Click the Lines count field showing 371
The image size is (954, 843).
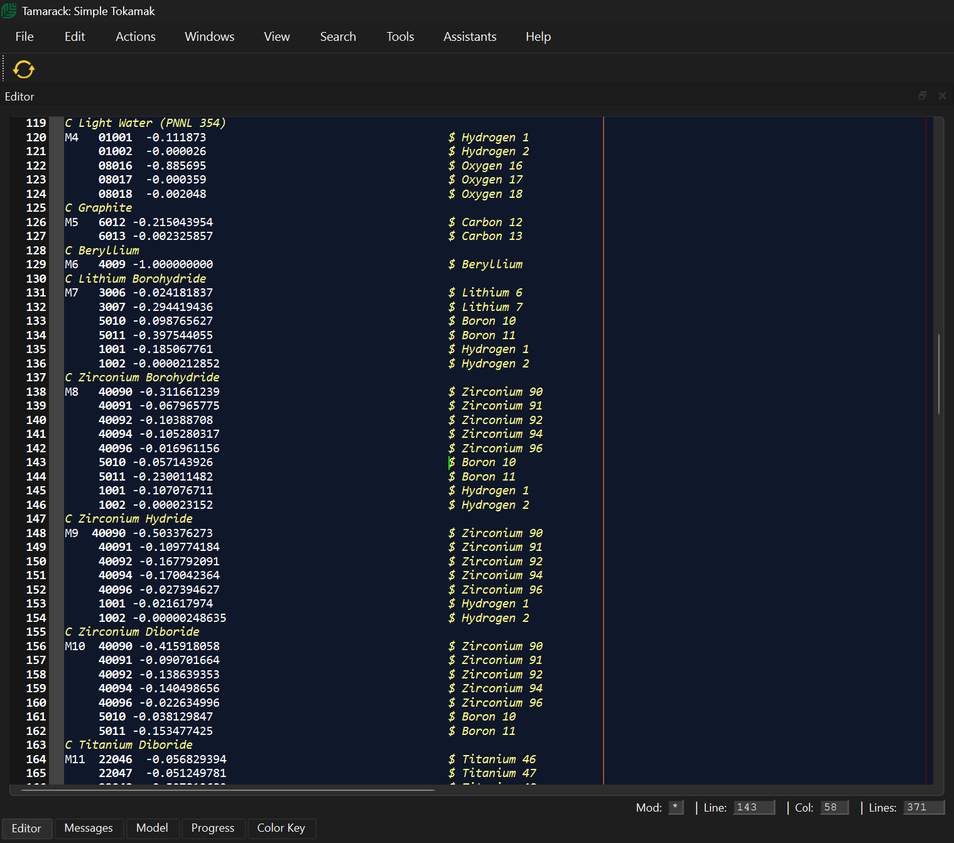point(924,807)
